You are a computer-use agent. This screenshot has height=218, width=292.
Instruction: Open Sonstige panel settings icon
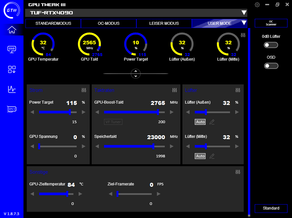point(238,172)
